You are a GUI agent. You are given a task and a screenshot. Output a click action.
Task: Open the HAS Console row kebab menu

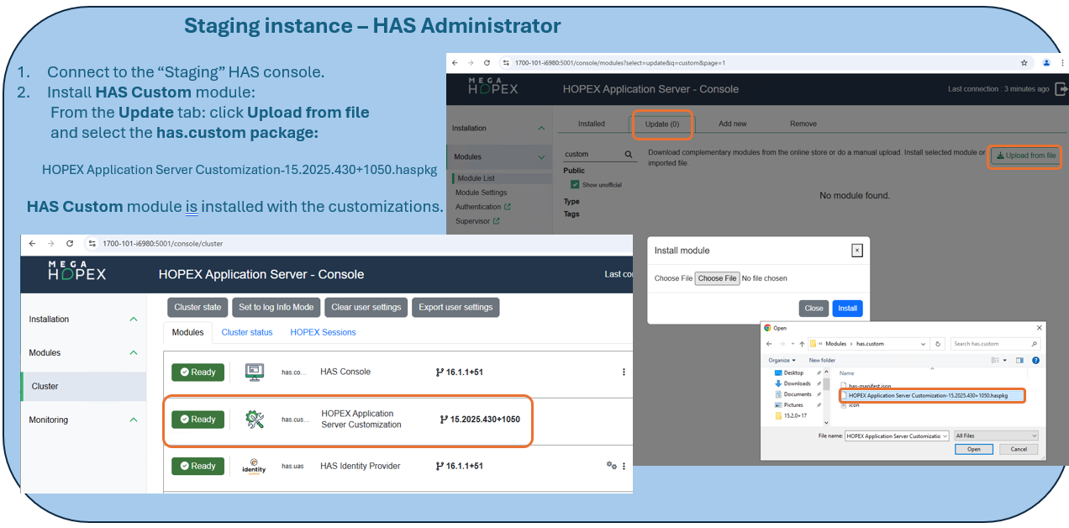pos(624,372)
